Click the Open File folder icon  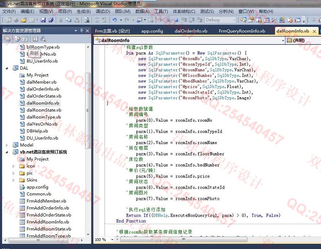24,20
